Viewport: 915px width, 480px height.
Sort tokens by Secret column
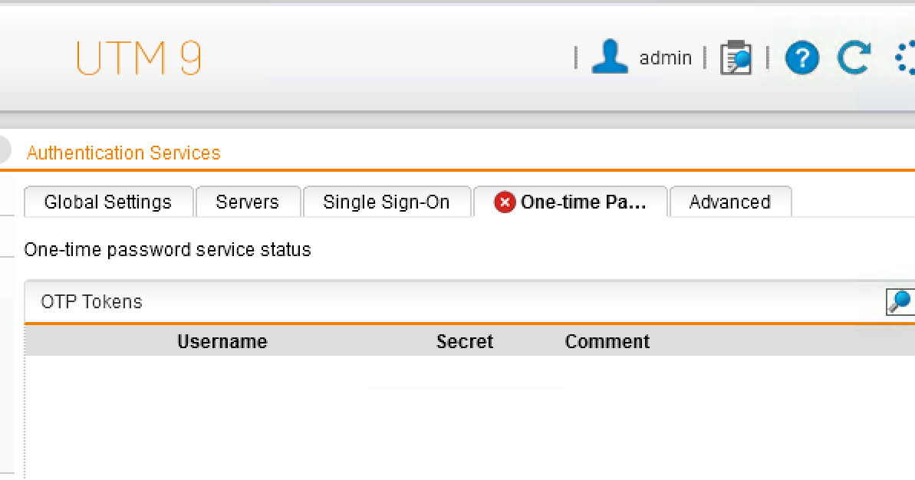465,342
